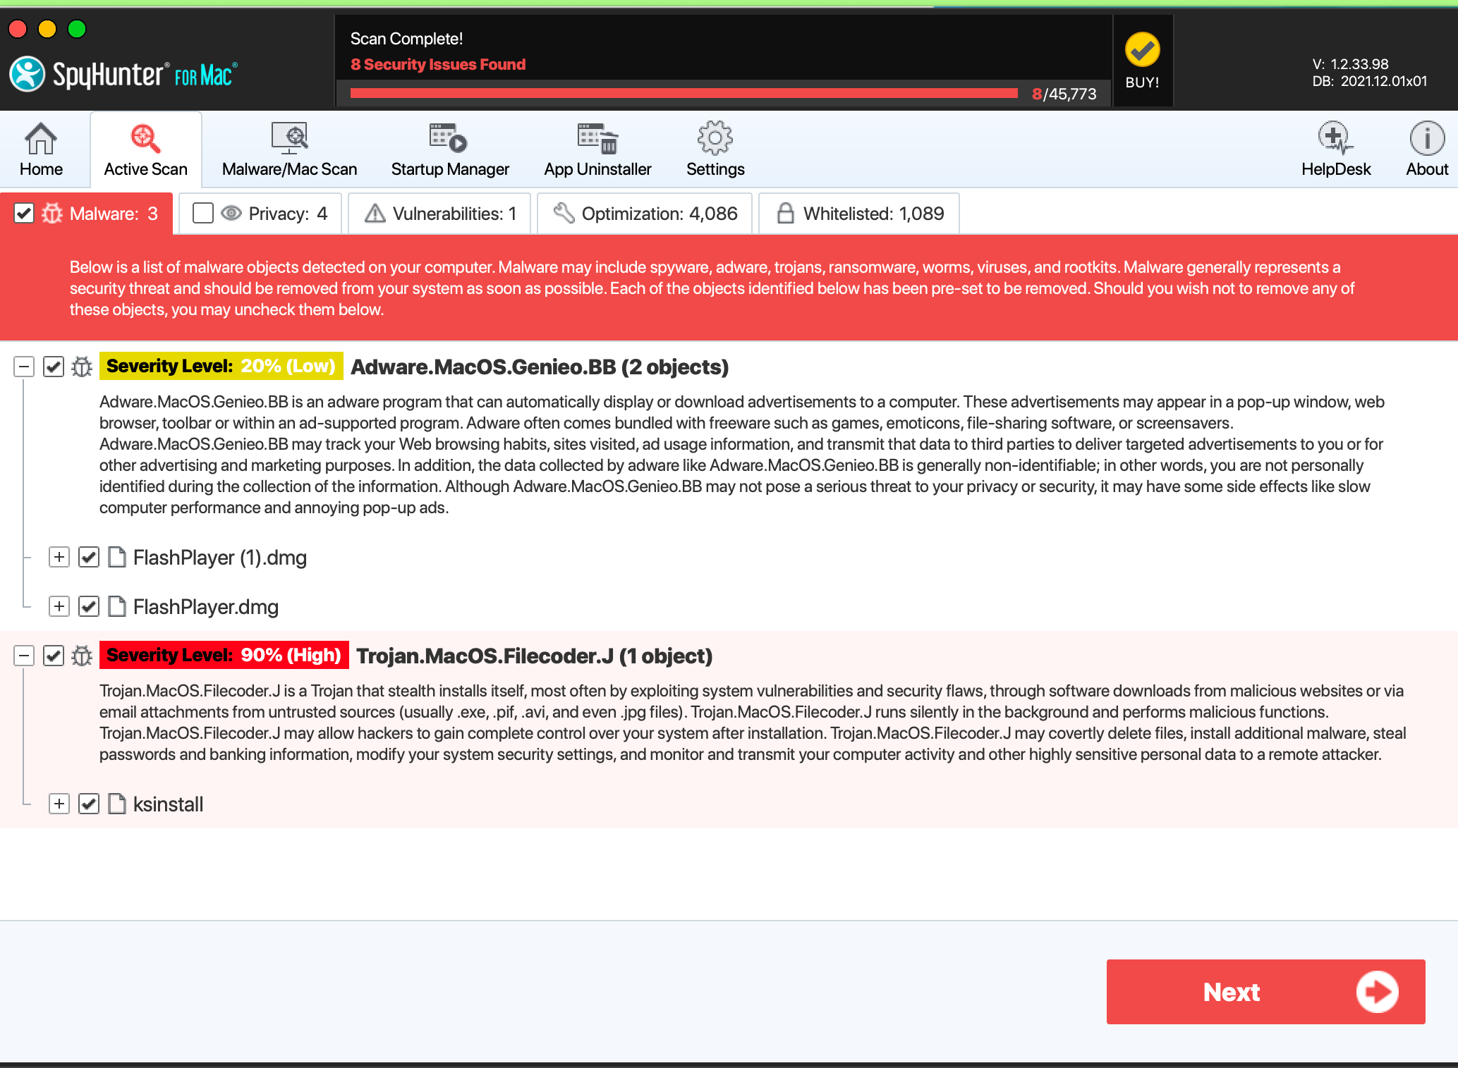Click the BUY! checkmark icon
The width and height of the screenshot is (1458, 1068).
pos(1142,51)
